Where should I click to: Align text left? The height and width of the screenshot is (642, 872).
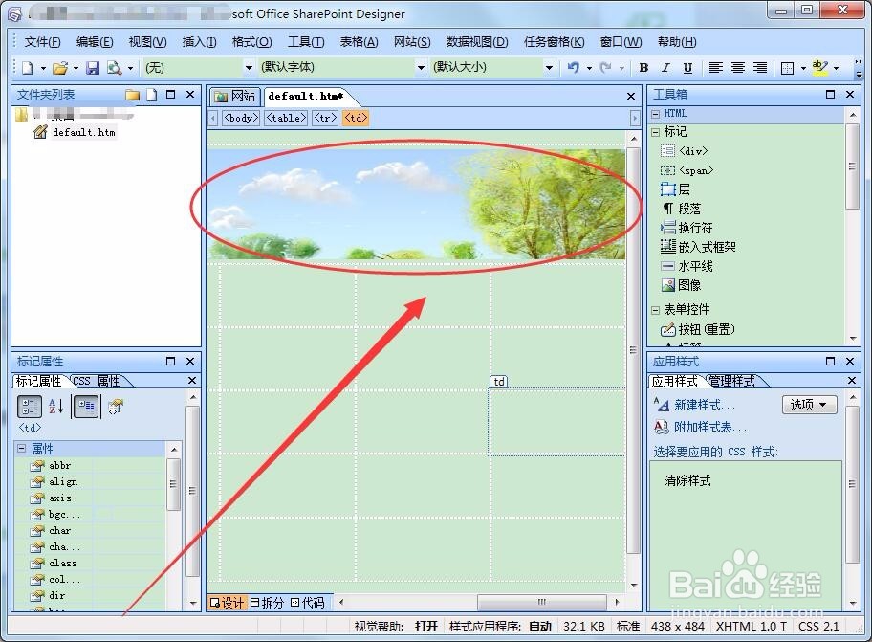716,68
